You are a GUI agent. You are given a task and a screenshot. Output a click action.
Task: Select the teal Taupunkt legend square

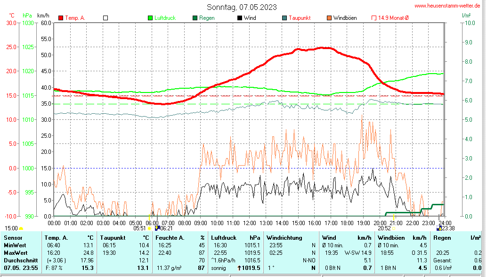coord(284,18)
